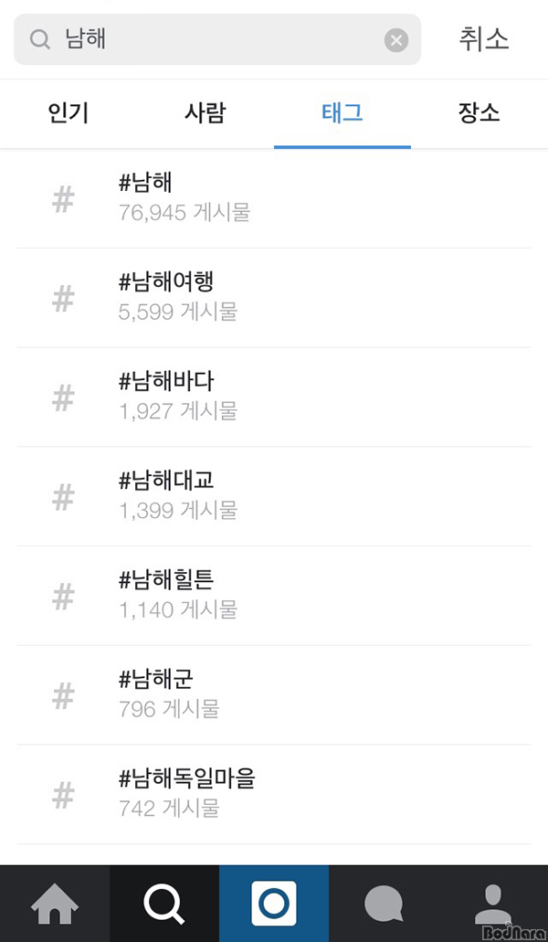Open the Search tab magnifier icon
Image resolution: width=548 pixels, height=942 pixels.
(x=164, y=904)
